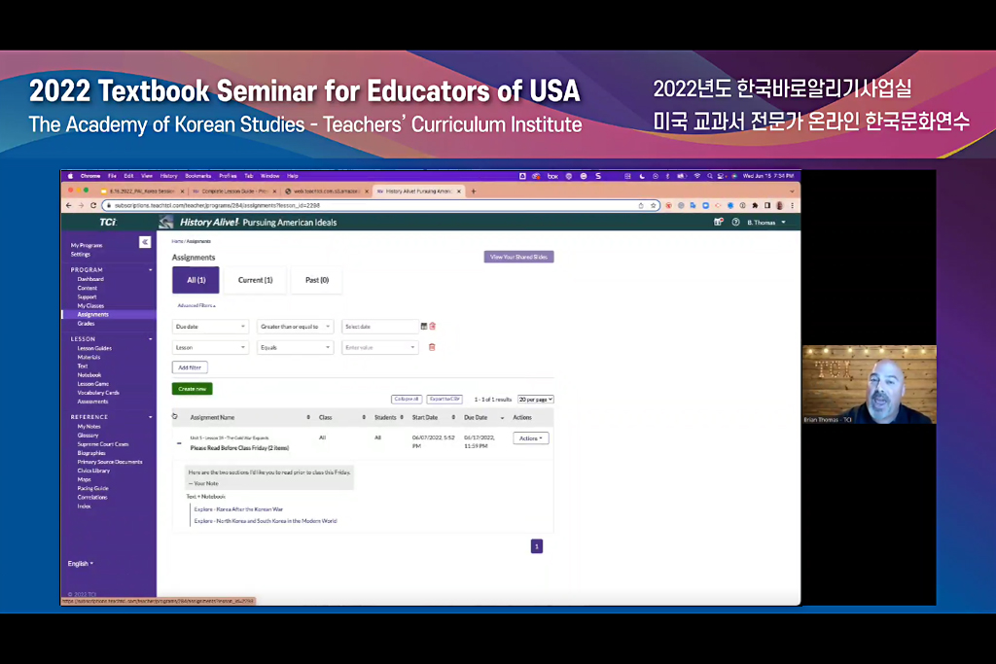The width and height of the screenshot is (996, 664).
Task: Click the History Alive program logo icon
Action: 166,223
